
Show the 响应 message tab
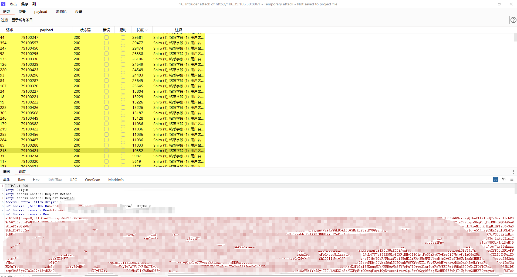click(22, 172)
